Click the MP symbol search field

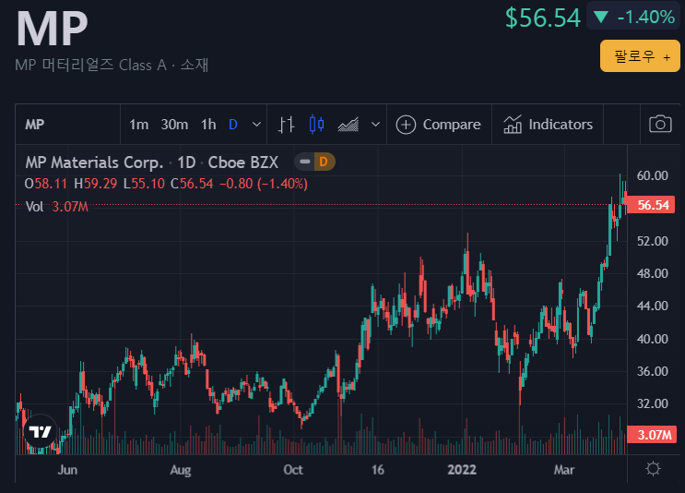pos(67,125)
